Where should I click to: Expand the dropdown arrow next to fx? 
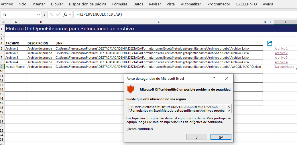[70, 14]
